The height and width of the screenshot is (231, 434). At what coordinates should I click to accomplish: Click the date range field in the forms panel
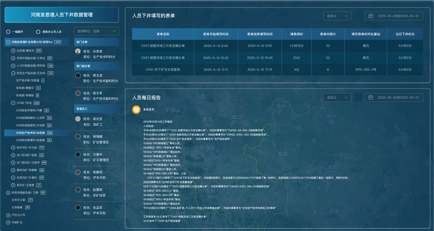(397, 16)
